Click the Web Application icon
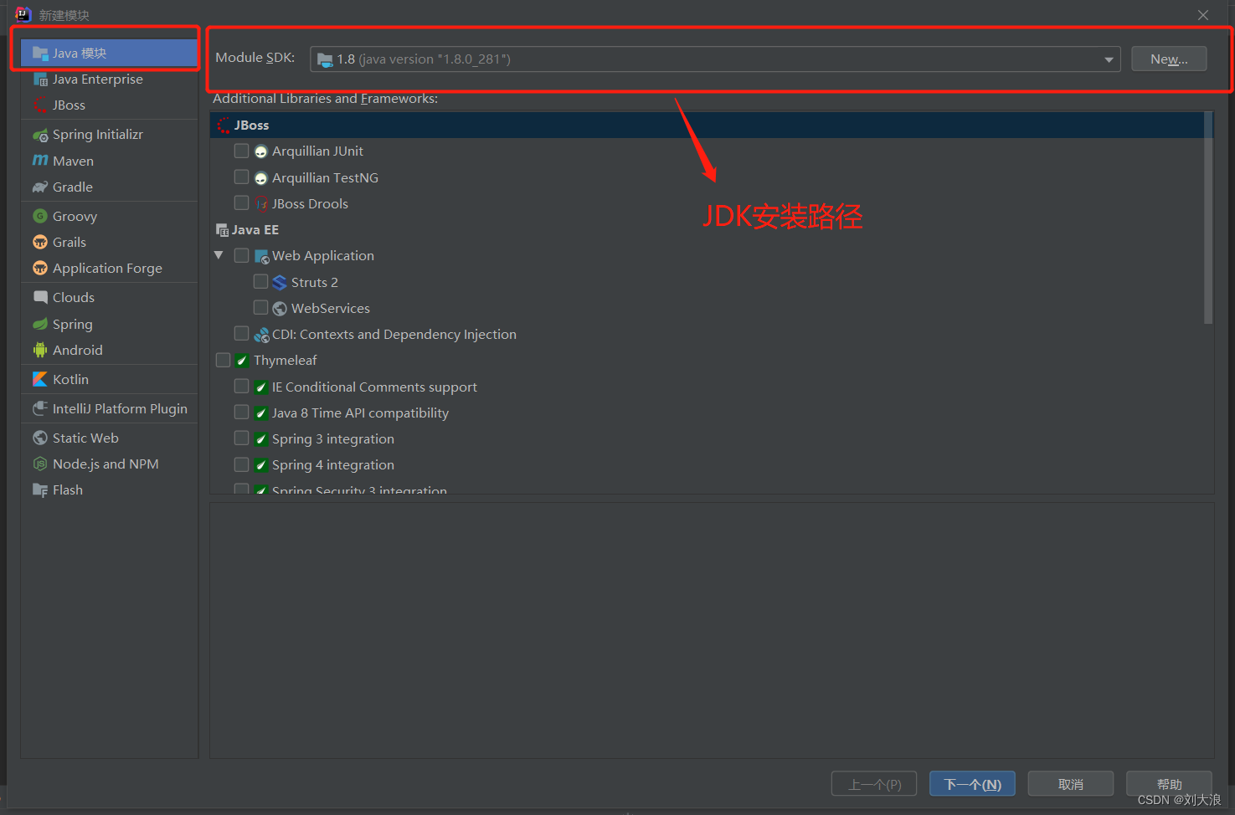This screenshot has height=815, width=1235. (x=261, y=256)
